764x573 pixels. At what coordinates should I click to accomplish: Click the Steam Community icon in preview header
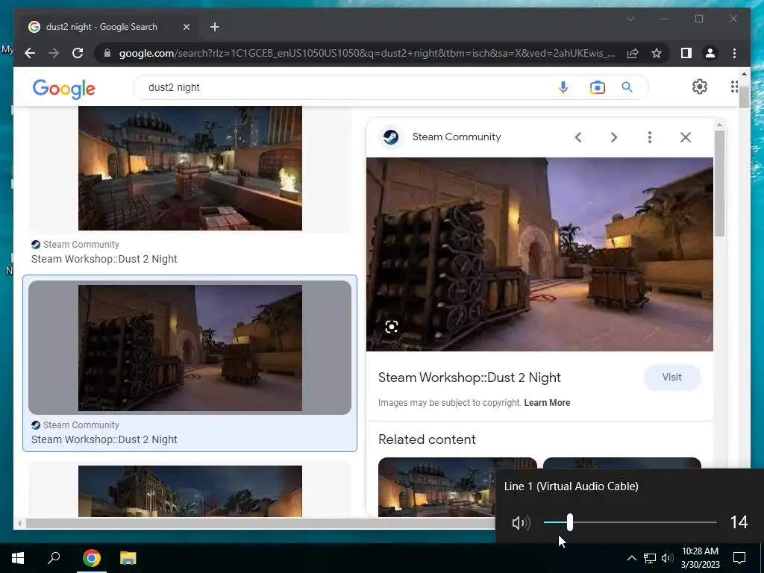[x=391, y=137]
